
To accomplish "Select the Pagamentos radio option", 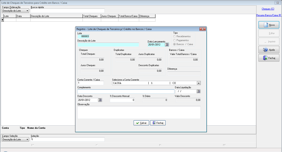I will (174, 40).
